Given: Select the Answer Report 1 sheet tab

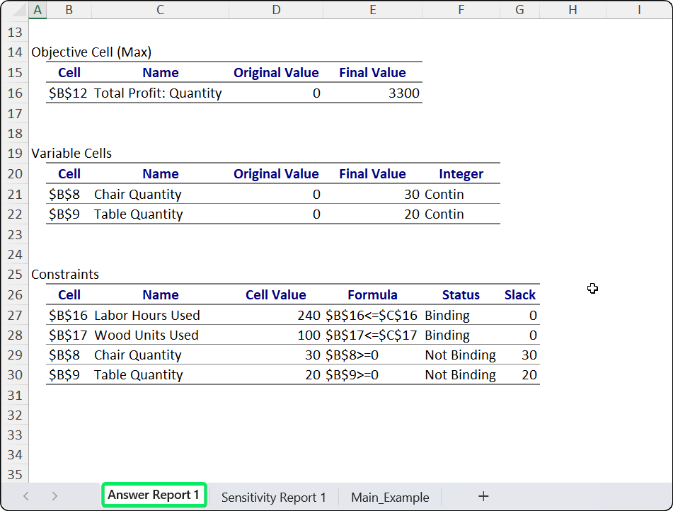Looking at the screenshot, I should coord(154,495).
